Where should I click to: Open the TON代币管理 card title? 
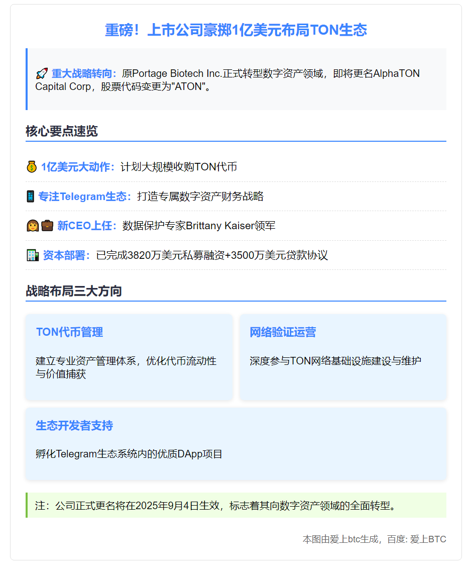[69, 332]
